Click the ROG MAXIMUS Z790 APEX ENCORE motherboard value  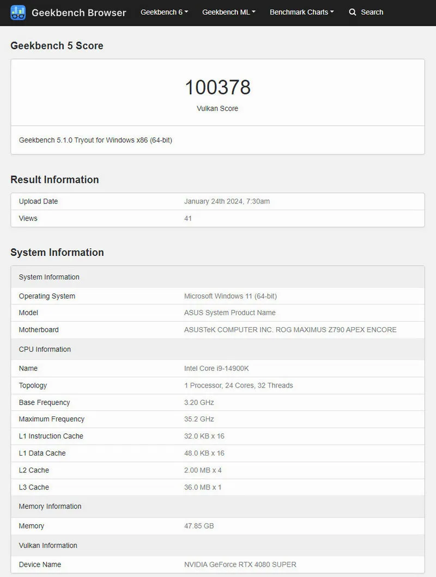(290, 330)
